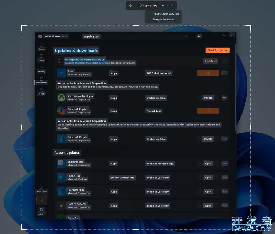Close the text actions toolbar

coord(172,5)
